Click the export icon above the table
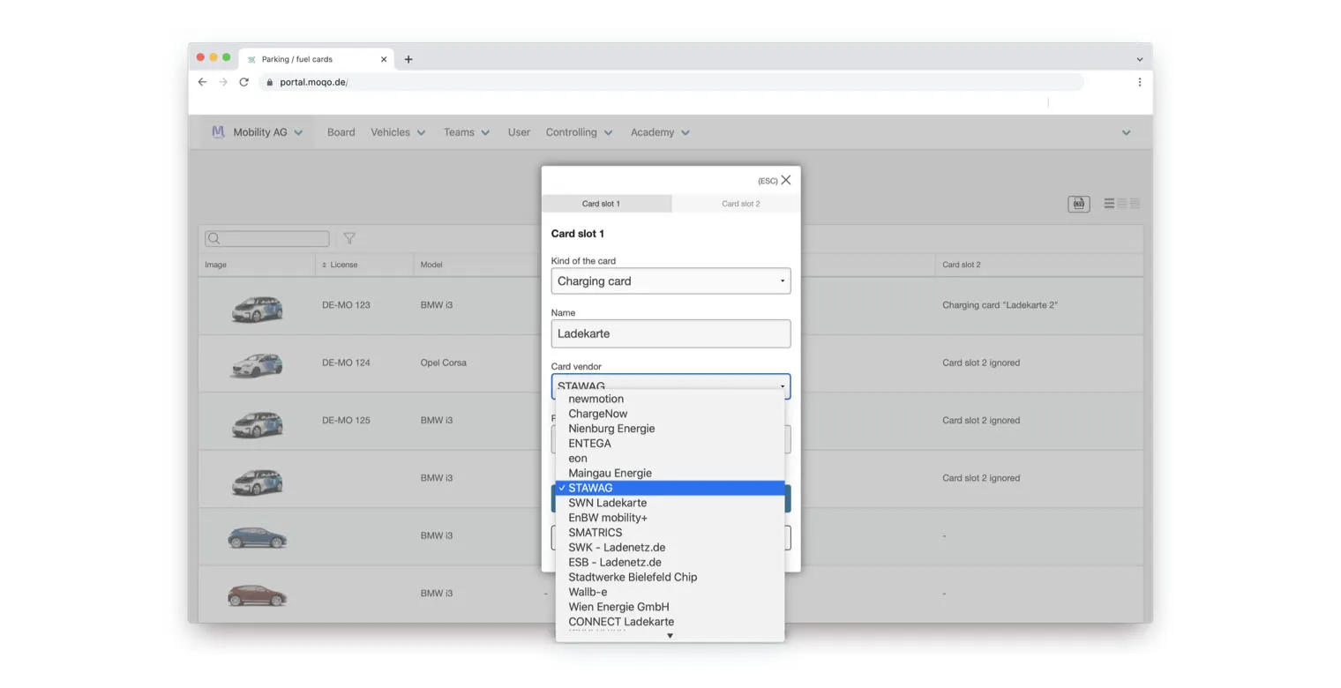 point(1078,204)
